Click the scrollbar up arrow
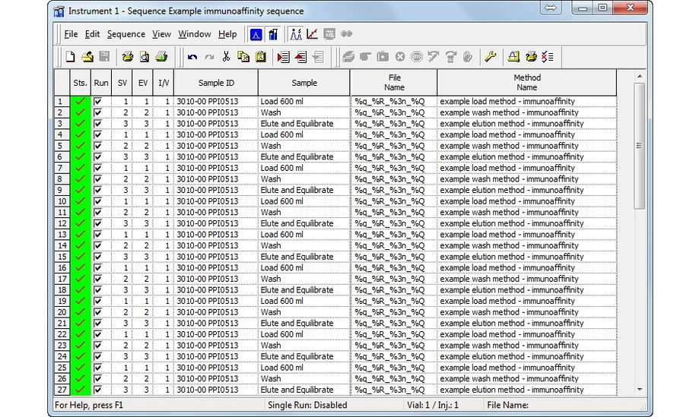Image resolution: width=693 pixels, height=417 pixels. pos(640,77)
